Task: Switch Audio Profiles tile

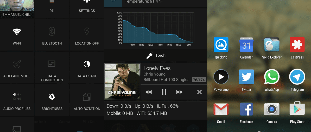Action: (17, 100)
